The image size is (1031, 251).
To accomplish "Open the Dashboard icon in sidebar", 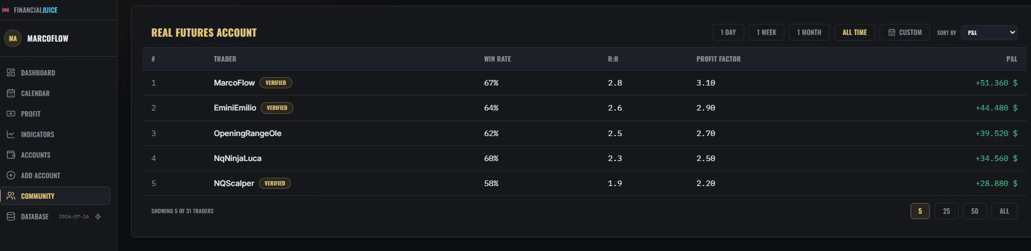I will coord(11,73).
